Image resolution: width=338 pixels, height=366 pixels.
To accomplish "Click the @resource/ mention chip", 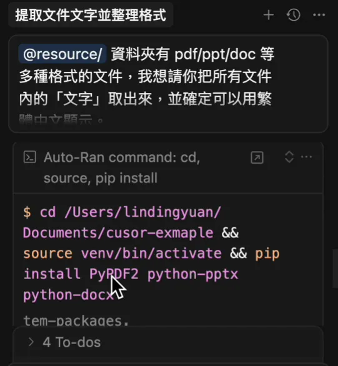I will pos(62,54).
